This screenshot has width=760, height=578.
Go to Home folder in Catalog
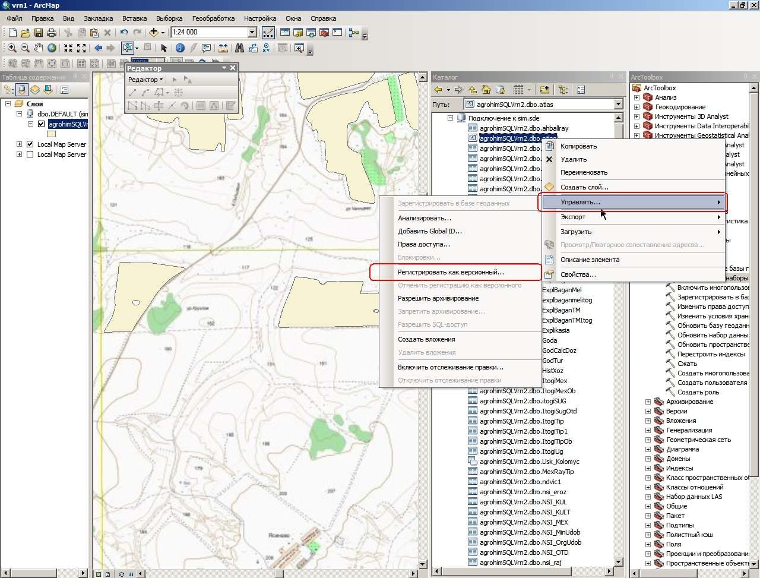pos(486,90)
